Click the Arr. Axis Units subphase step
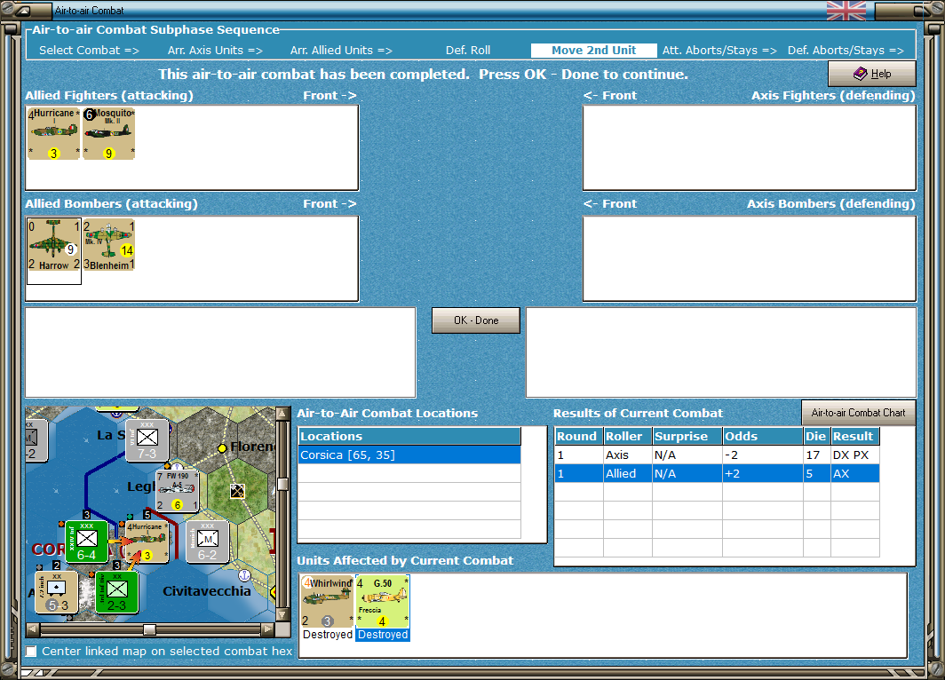Viewport: 945px width, 680px height. 215,51
